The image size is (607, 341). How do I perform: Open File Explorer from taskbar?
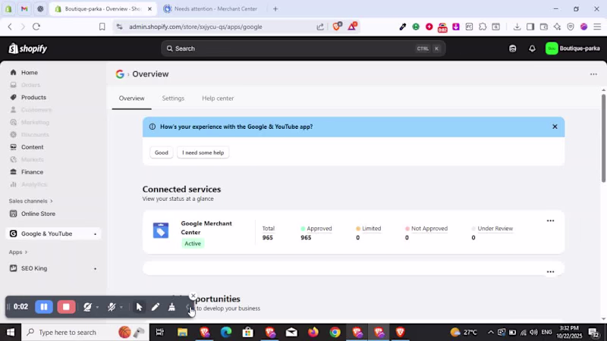click(x=182, y=332)
